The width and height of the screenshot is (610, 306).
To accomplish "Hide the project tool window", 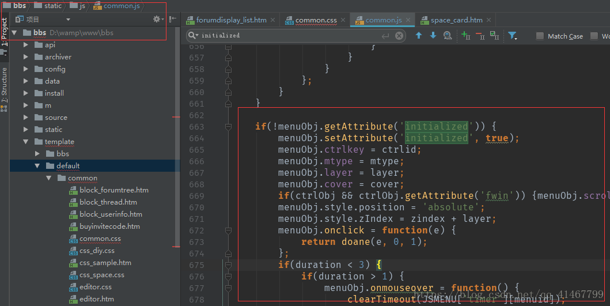I will (173, 18).
